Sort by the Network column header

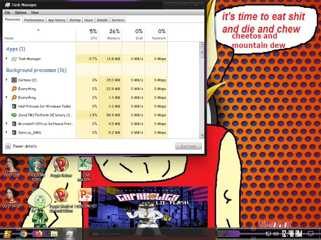pyautogui.click(x=156, y=34)
